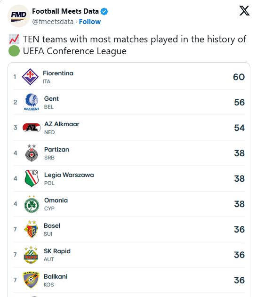Select the Omonia shamrock crest

(32, 204)
